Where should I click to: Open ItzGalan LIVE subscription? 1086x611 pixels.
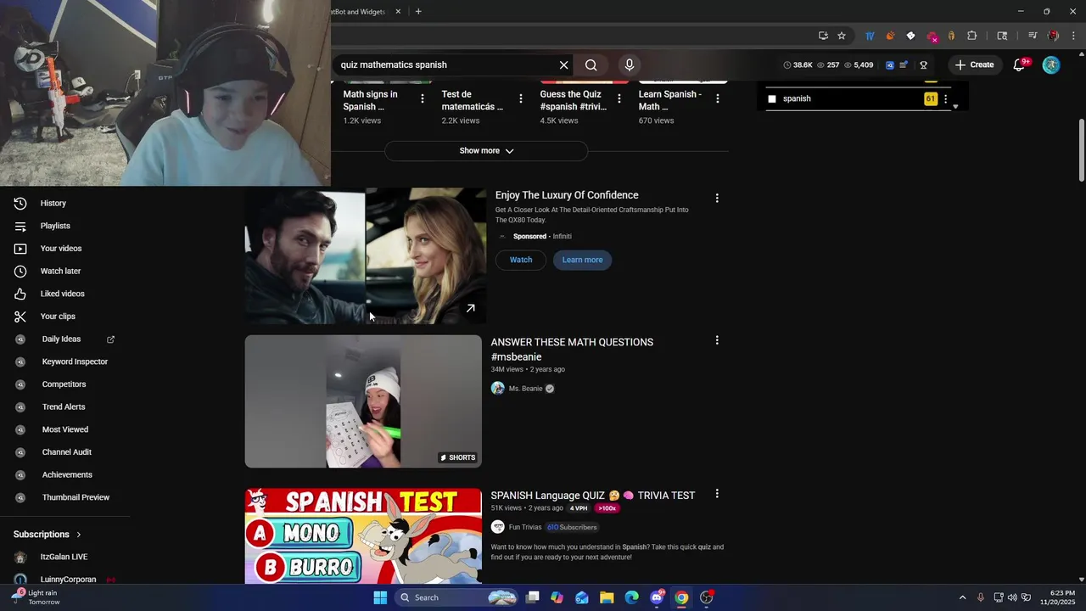tap(64, 557)
